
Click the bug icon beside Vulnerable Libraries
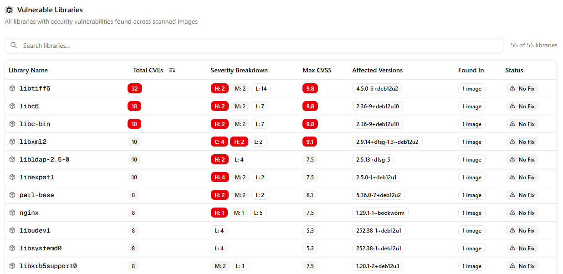tap(9, 10)
